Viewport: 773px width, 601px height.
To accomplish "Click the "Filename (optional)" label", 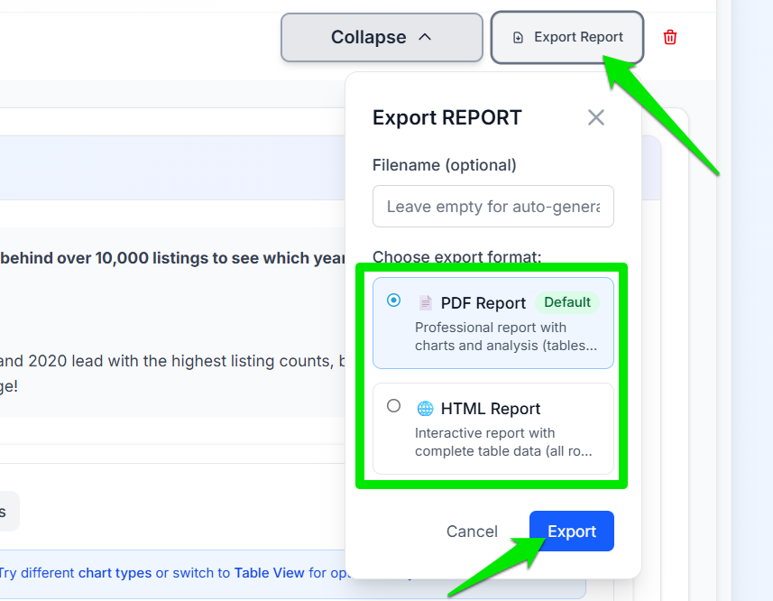I will click(x=444, y=165).
